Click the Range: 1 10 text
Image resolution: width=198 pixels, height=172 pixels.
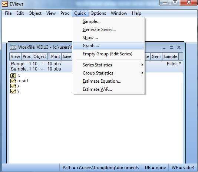(x=24, y=64)
